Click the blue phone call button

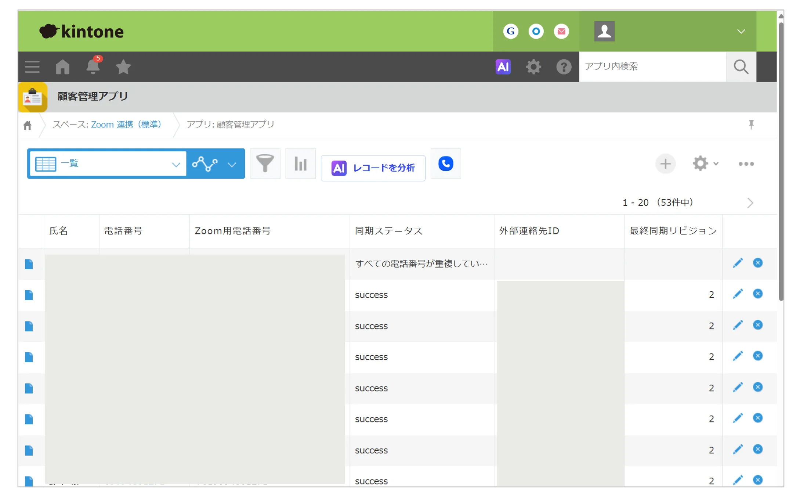coord(446,164)
